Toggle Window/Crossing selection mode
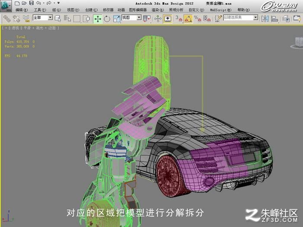The height and width of the screenshot is (227, 303). point(86,19)
